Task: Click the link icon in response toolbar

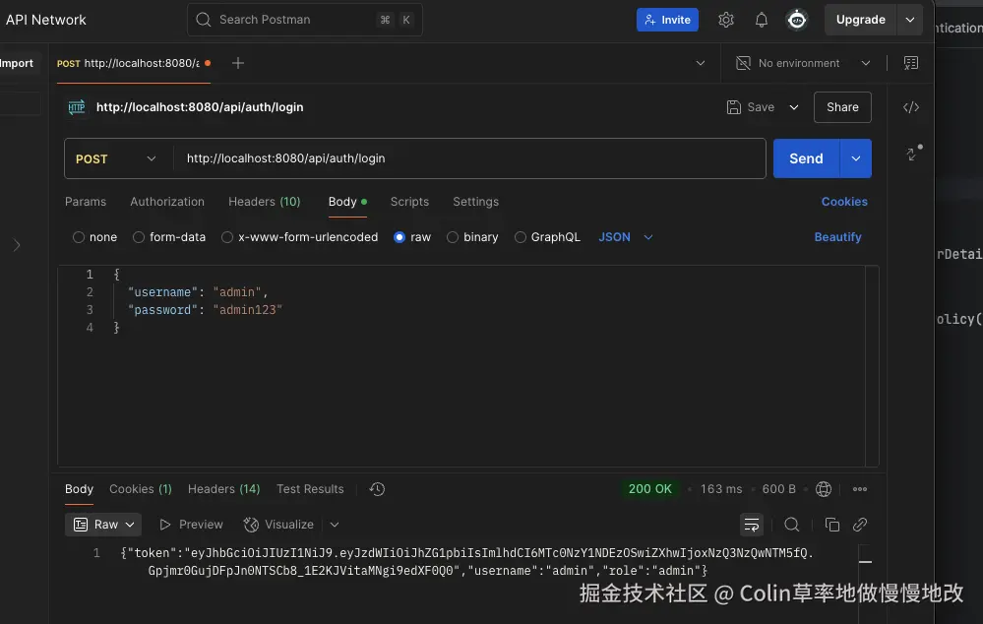Action: point(859,525)
